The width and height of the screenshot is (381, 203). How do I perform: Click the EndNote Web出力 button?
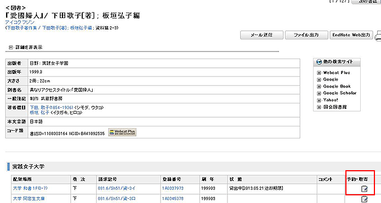pyautogui.click(x=351, y=35)
